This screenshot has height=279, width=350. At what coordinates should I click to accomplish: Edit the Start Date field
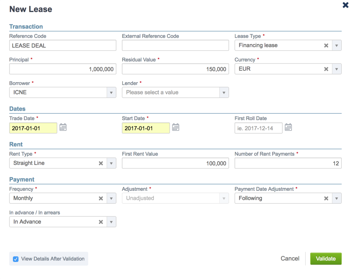pos(146,128)
